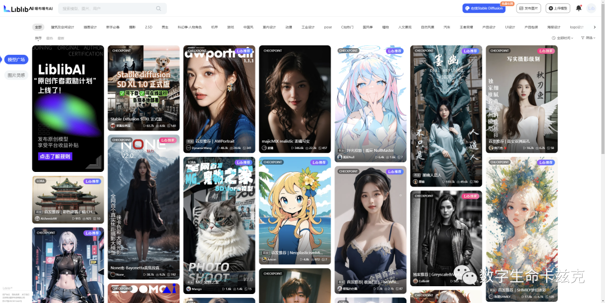This screenshot has width=605, height=303.
Task: Click the Lib推荐 badge on the AWPortrait card
Action: pos(244,50)
